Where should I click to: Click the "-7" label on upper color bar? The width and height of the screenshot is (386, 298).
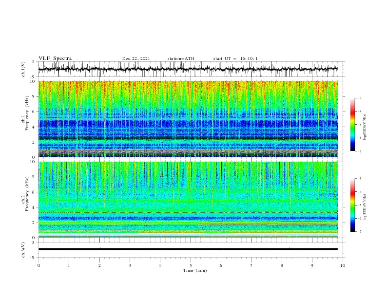pyautogui.click(x=359, y=151)
